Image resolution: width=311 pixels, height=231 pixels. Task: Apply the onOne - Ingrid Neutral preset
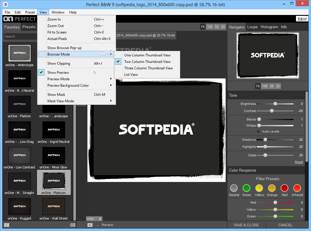pos(54,130)
